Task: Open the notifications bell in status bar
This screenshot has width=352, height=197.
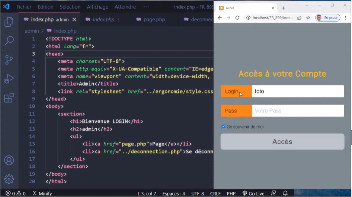Action: pos(285,193)
